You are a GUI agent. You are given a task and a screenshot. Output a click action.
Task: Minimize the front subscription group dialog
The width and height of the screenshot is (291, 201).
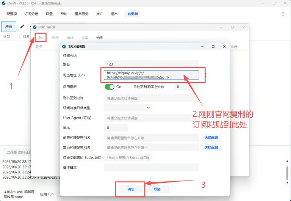coord(202,46)
